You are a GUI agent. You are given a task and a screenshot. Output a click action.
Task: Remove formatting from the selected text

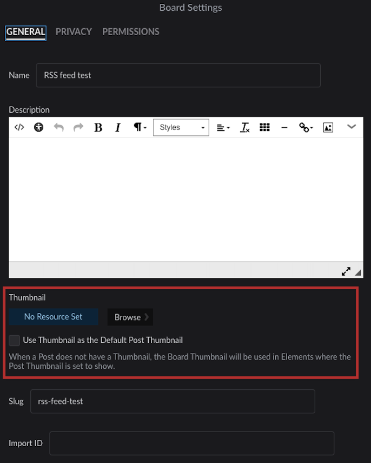245,128
